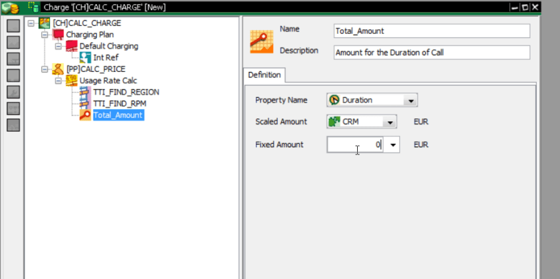Screen dimensions: 560x279
Task: Click the TTI_FIND_REGION table icon
Action: click(85, 92)
